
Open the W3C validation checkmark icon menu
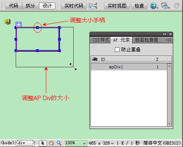93,6
